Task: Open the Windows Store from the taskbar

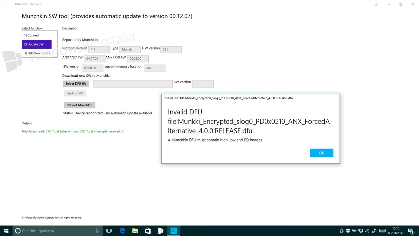Action: (x=148, y=231)
